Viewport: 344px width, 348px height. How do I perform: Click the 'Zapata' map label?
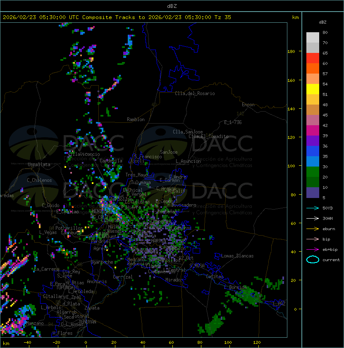click(92, 308)
